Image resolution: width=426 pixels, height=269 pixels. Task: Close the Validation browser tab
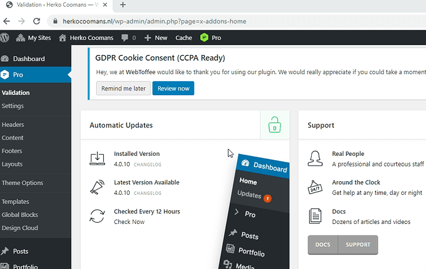(105, 5)
